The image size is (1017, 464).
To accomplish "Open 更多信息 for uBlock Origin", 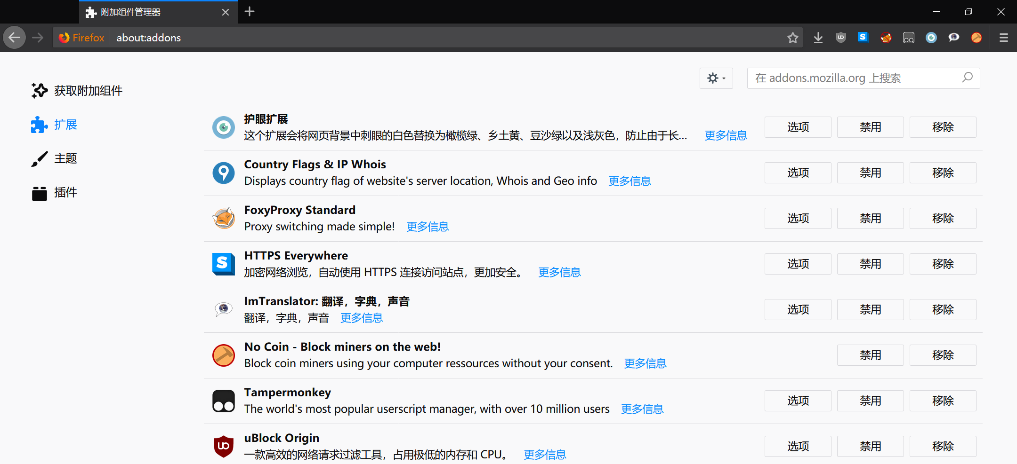I will [x=545, y=455].
